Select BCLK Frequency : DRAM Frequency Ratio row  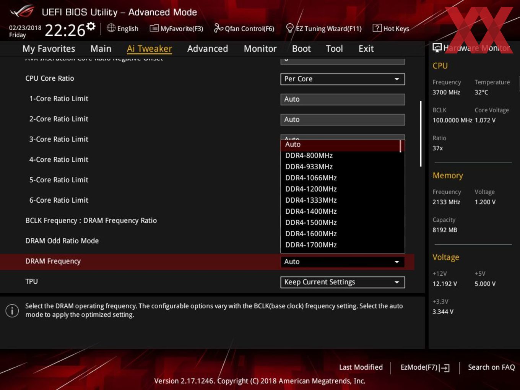click(91, 220)
